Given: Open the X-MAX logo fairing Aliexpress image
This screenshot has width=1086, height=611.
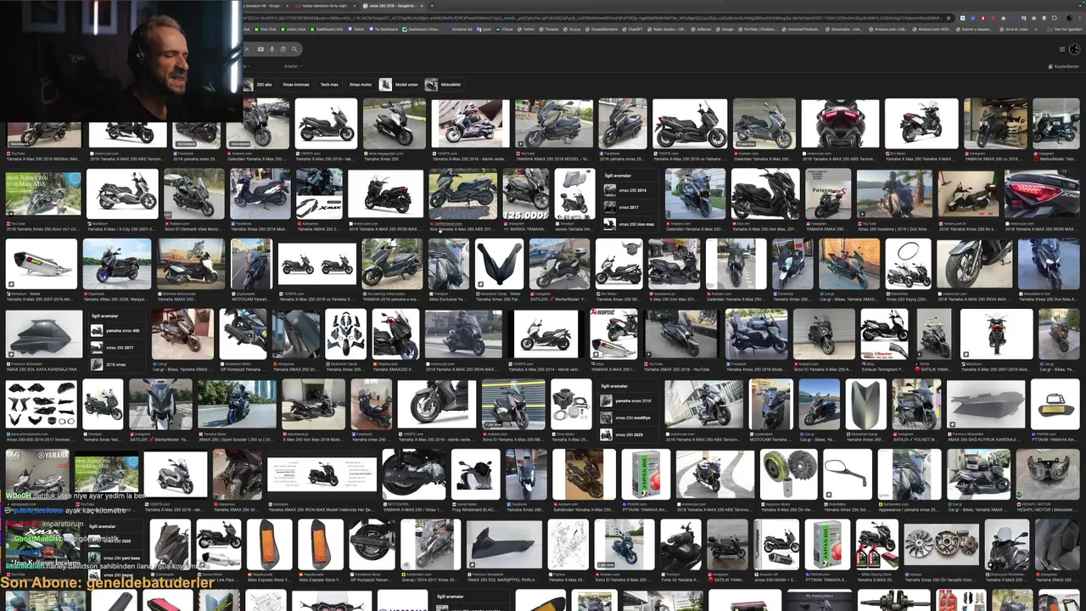Looking at the screenshot, I should tap(320, 193).
